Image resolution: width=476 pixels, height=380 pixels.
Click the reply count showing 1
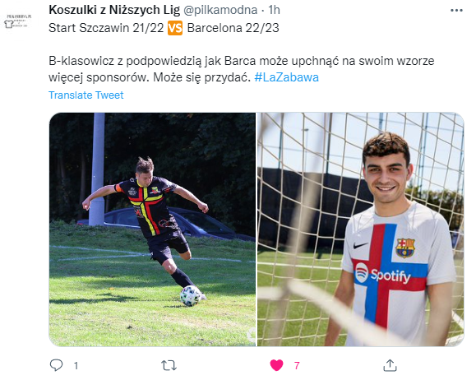pyautogui.click(x=76, y=365)
